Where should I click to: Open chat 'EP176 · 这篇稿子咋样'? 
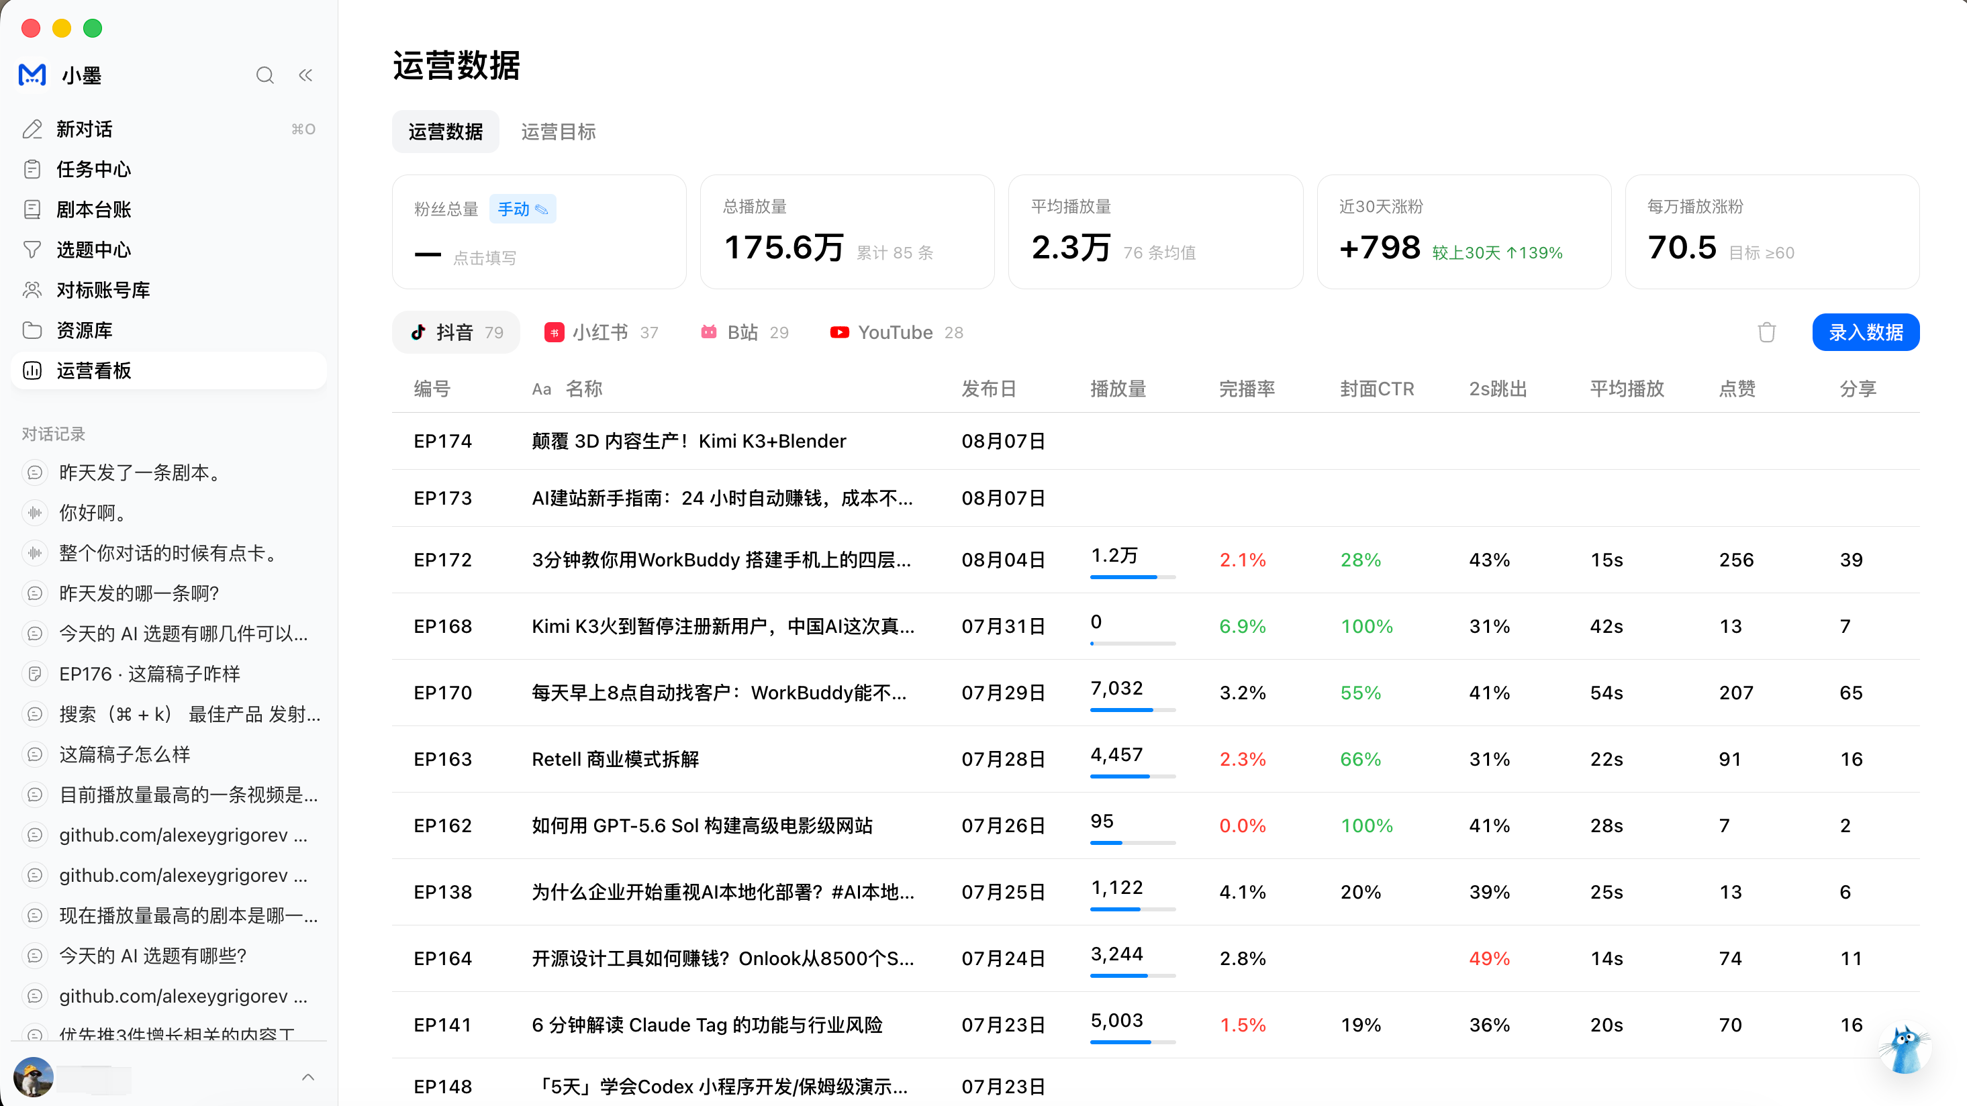point(169,674)
